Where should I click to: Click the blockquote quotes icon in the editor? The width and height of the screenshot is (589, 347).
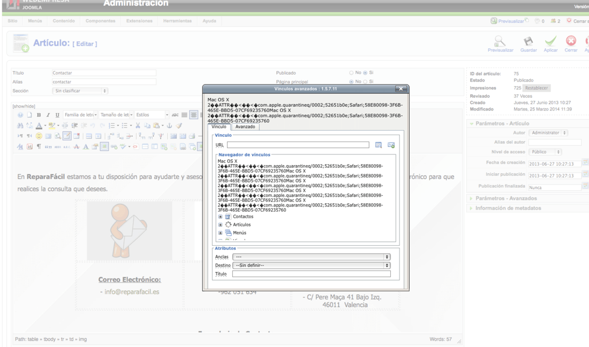48,146
